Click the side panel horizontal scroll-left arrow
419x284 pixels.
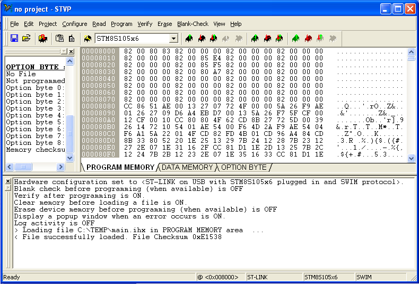pos(10,167)
